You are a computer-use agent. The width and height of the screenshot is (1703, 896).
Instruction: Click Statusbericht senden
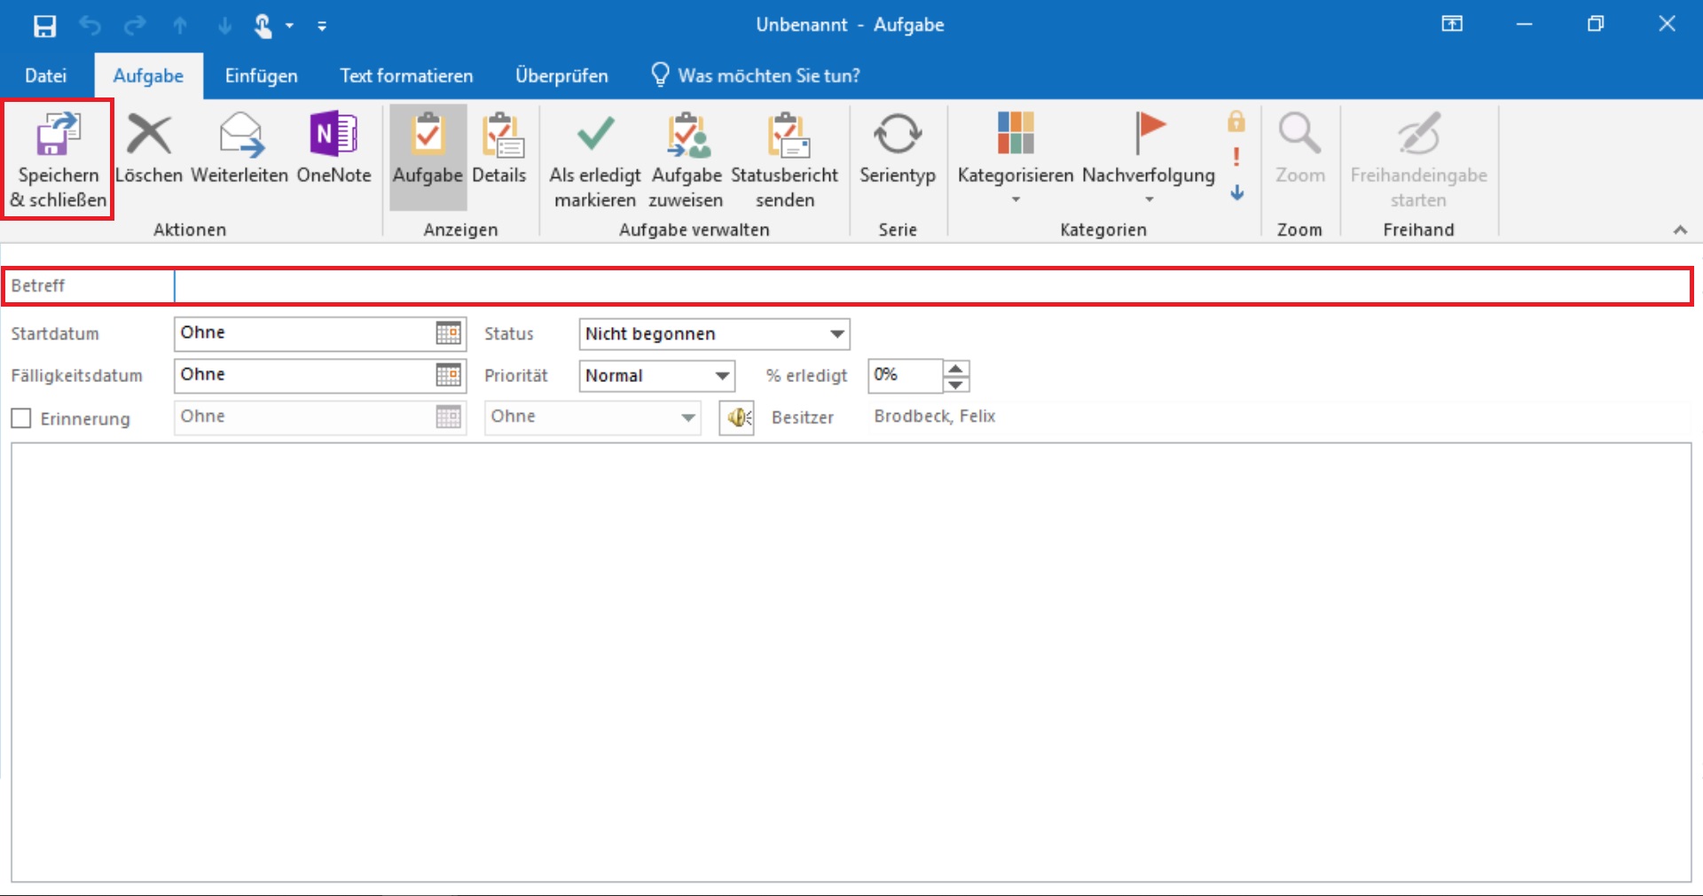pos(785,160)
